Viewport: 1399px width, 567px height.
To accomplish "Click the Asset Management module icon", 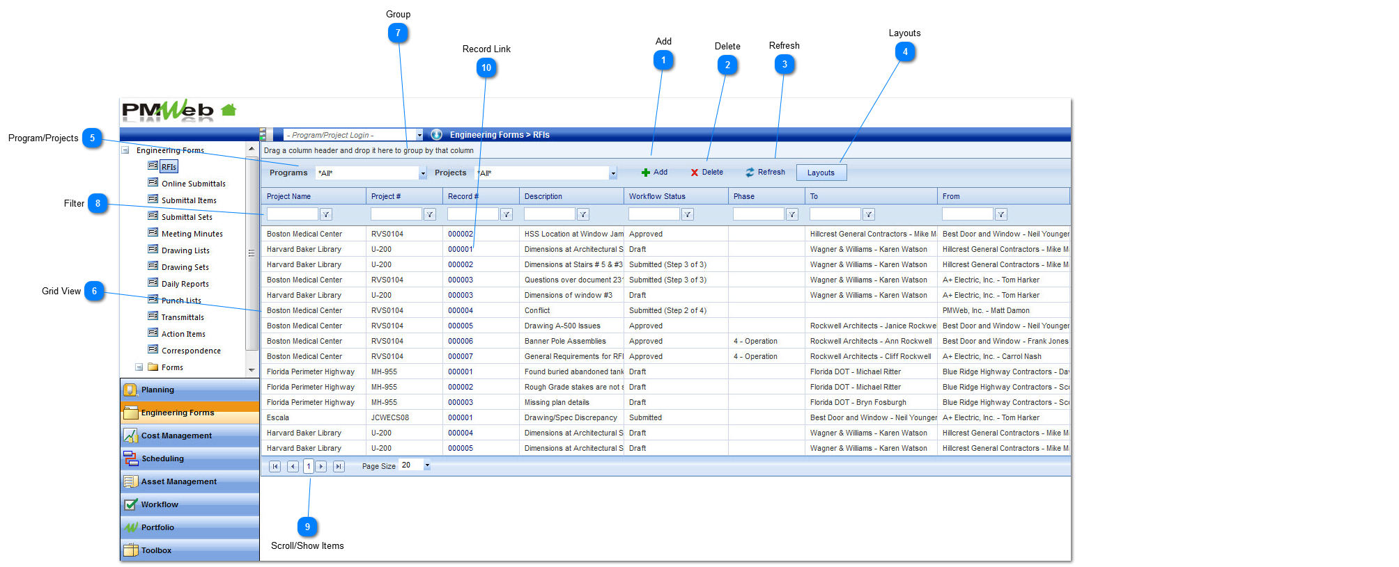I will coord(130,481).
